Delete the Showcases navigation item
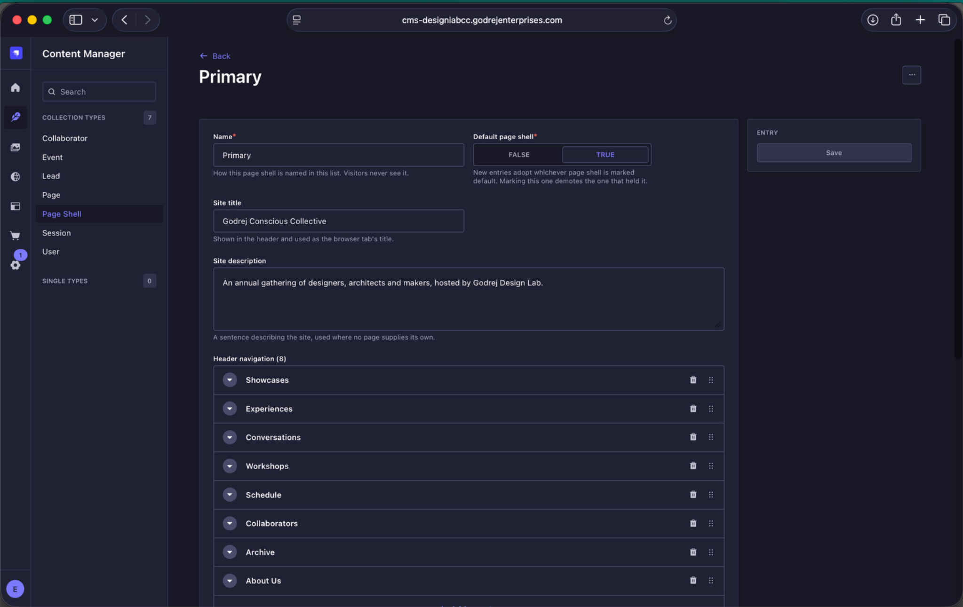The image size is (963, 607). (x=693, y=380)
